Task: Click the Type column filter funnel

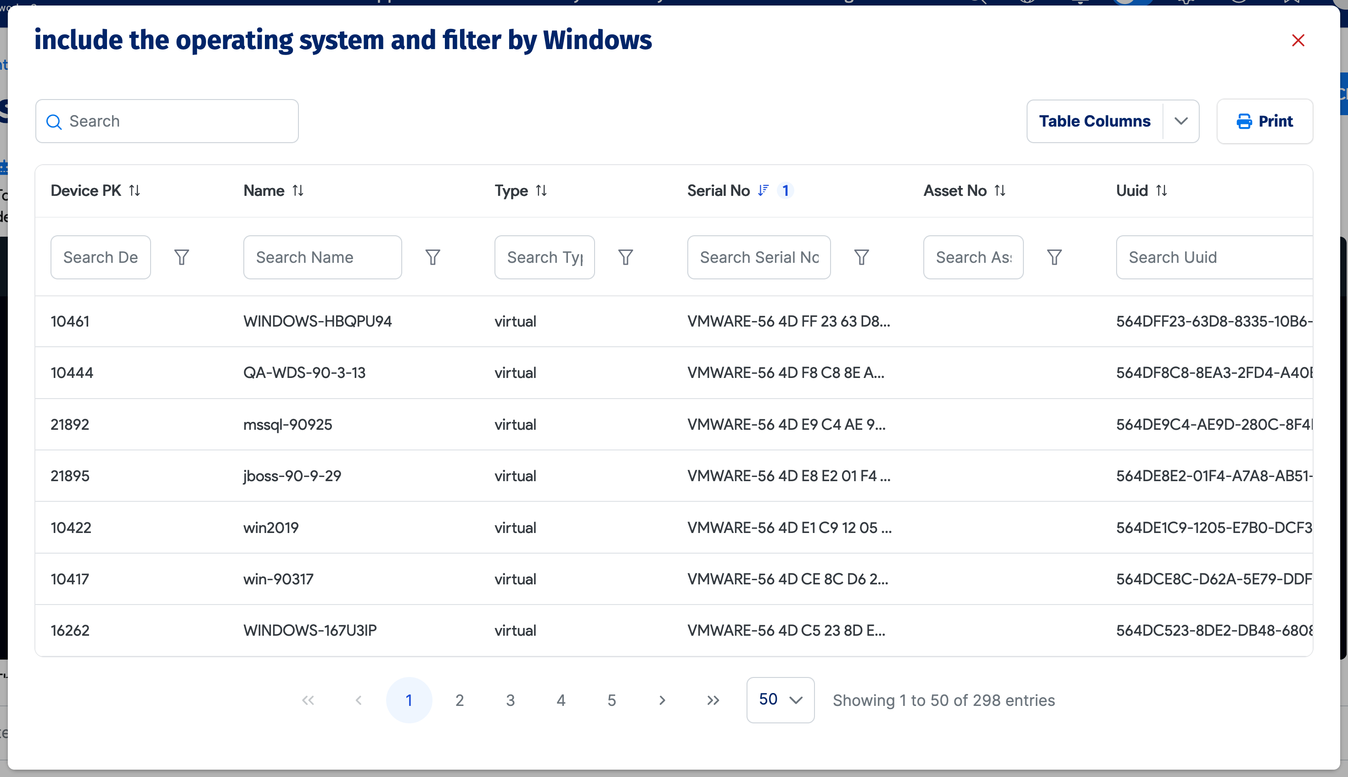Action: tap(625, 257)
